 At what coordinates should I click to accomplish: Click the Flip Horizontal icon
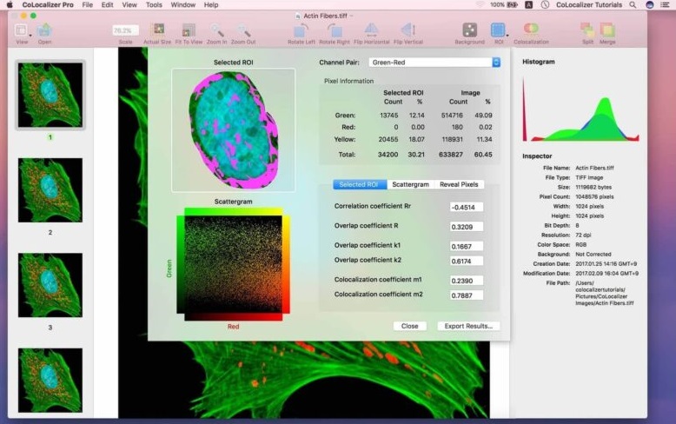pos(371,30)
